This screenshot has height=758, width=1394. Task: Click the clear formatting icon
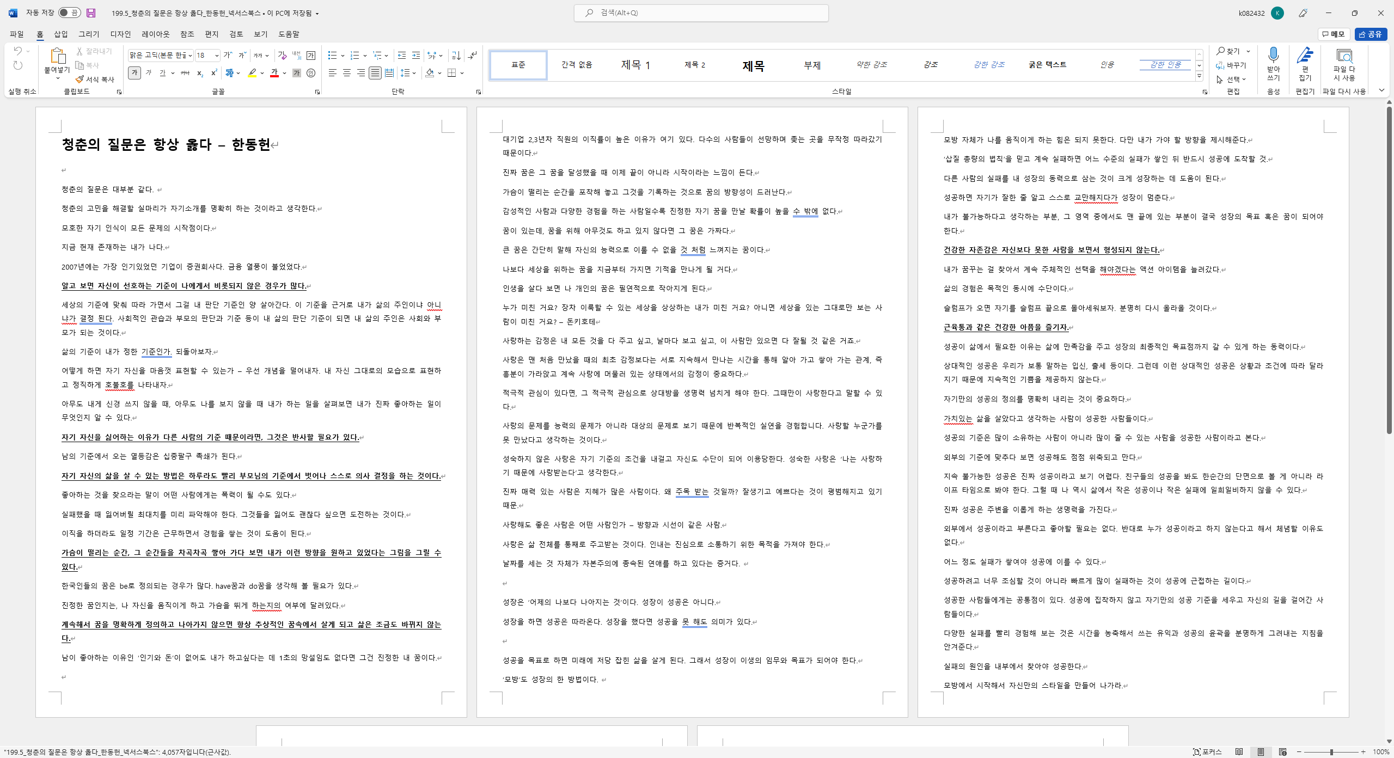(x=282, y=55)
